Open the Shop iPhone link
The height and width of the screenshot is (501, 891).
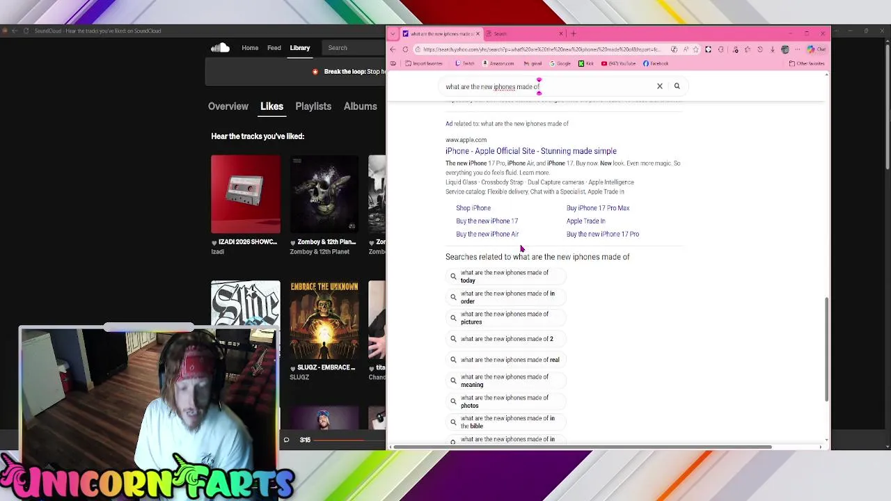[473, 208]
